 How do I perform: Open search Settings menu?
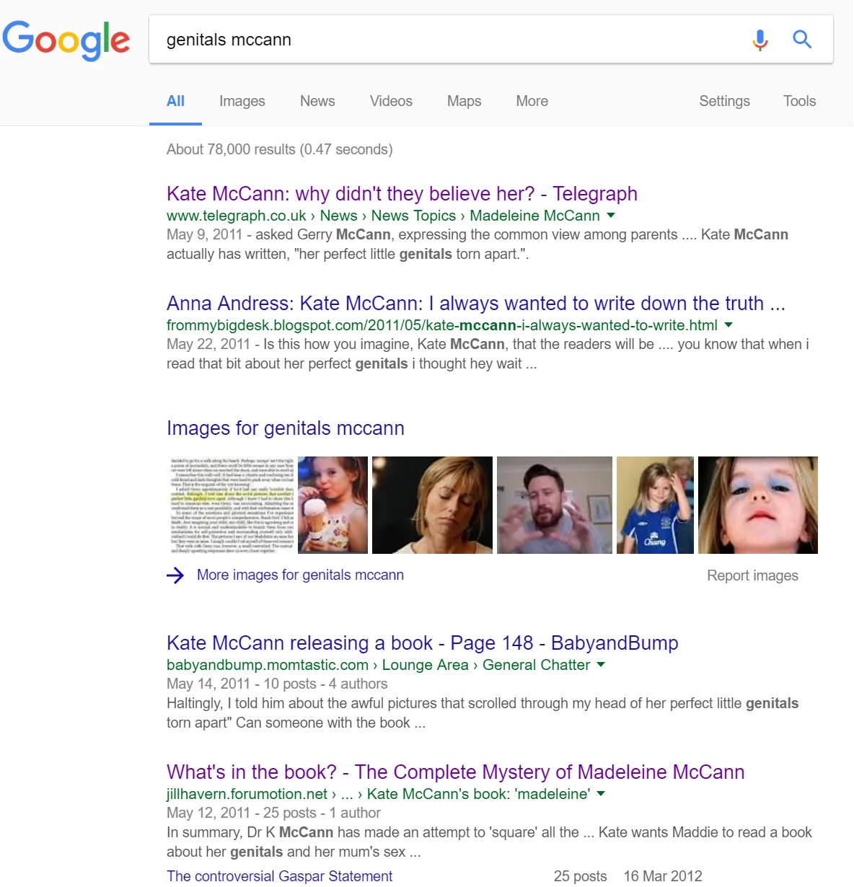724,101
